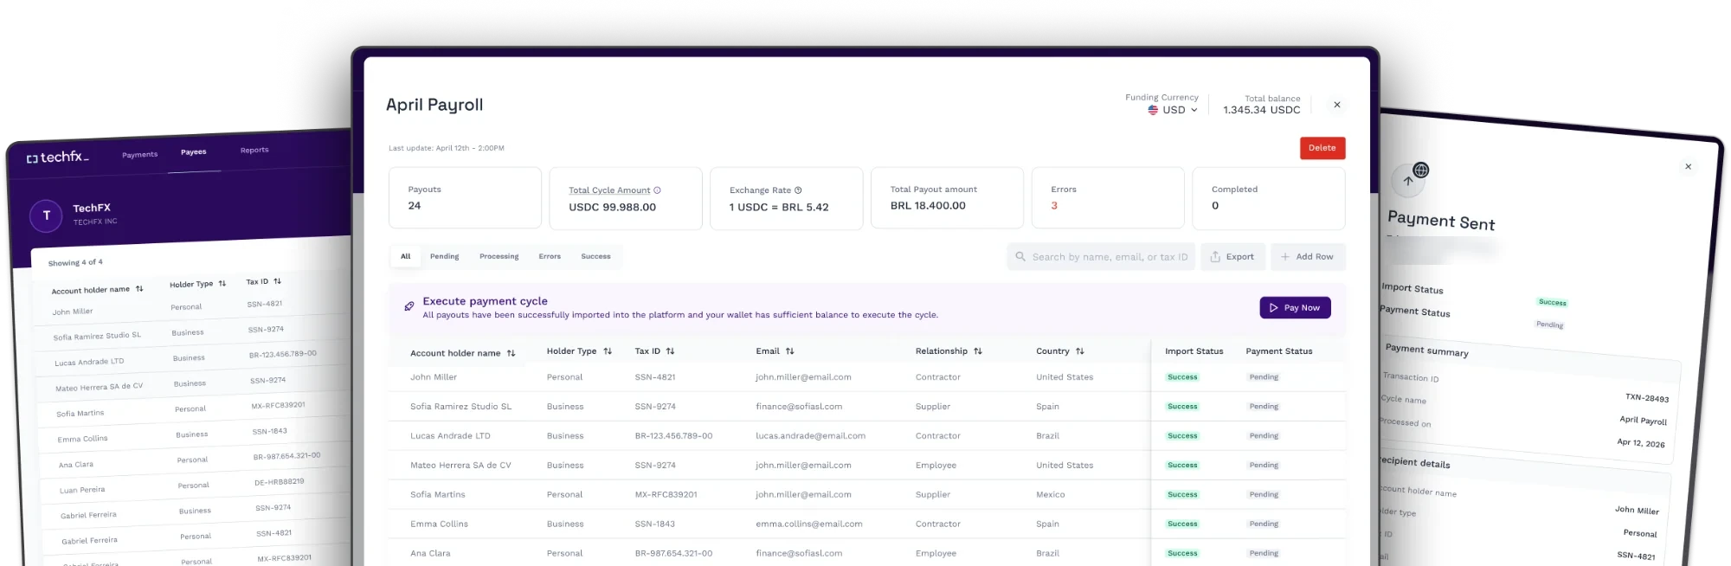Click Apr 12, 2026 date in Payment Sent panel
This screenshot has width=1731, height=566.
point(1640,442)
